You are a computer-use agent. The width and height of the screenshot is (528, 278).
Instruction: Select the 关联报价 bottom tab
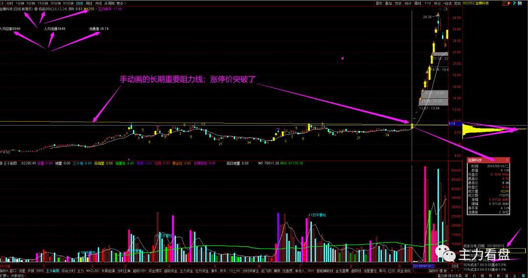(x=18, y=276)
